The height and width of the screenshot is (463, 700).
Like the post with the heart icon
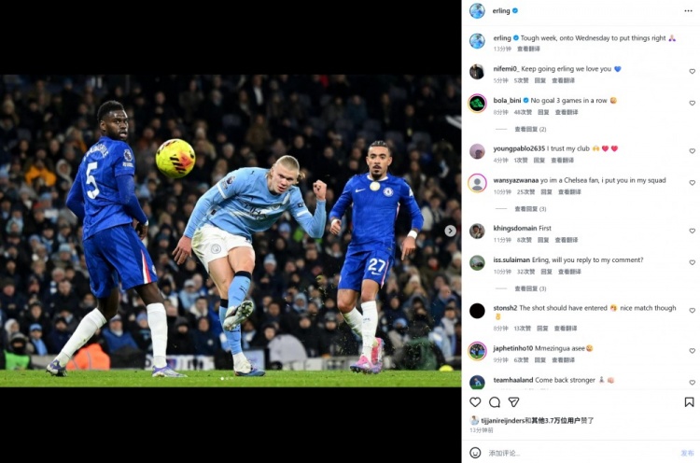click(475, 402)
